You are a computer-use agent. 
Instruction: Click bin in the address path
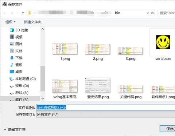tap(117, 13)
